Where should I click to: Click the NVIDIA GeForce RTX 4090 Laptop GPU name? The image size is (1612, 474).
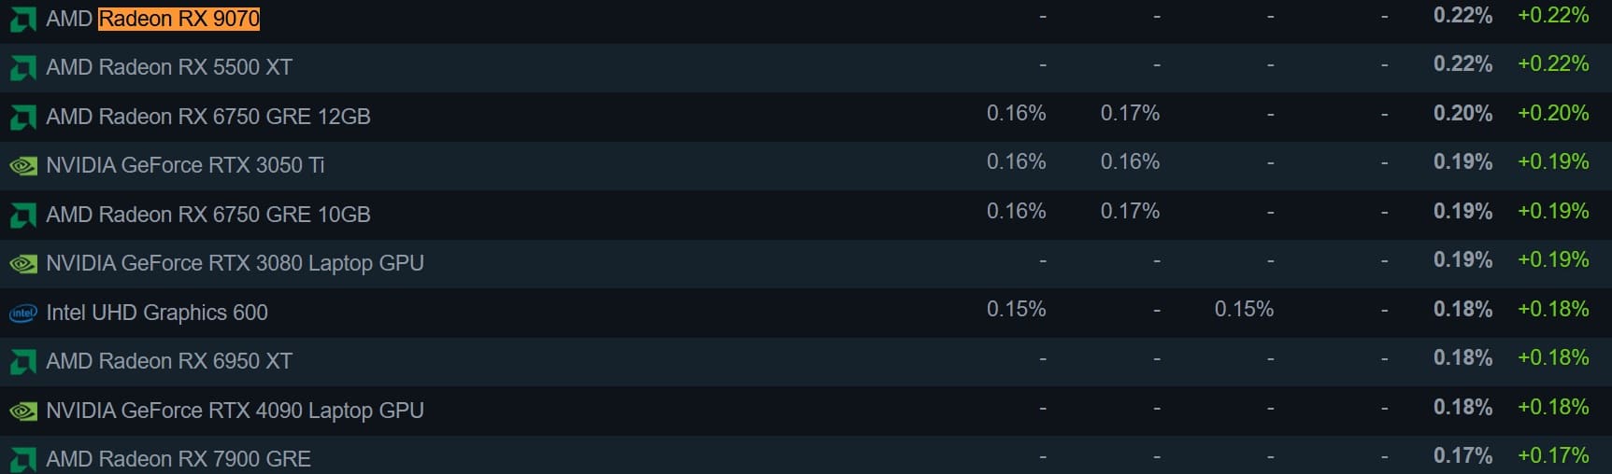[235, 411]
